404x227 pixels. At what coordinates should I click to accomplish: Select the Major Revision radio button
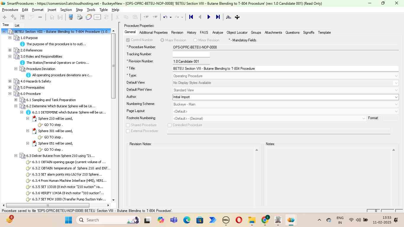[x=162, y=40]
